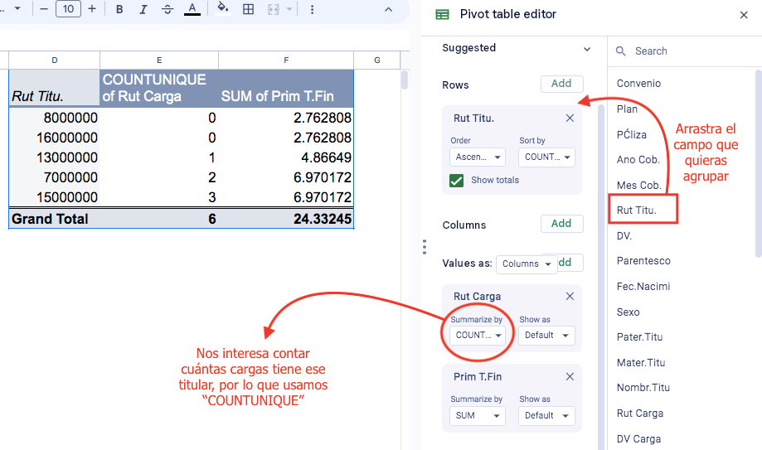Click the grand total value 24.33245
Image resolution: width=762 pixels, height=450 pixels.
286,219
